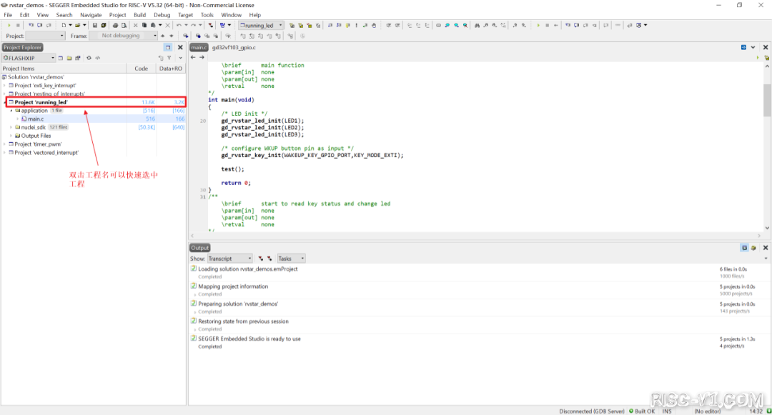Click 'Disconnected (GDB Server)' in status bar
Image resolution: width=772 pixels, height=415 pixels.
[x=592, y=411]
